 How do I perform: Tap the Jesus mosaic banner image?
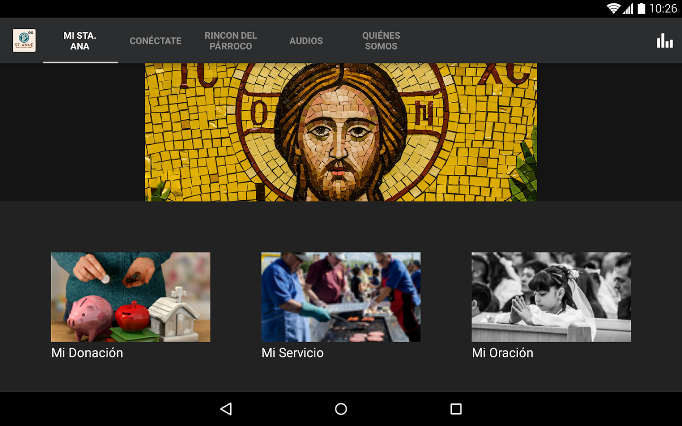[341, 132]
